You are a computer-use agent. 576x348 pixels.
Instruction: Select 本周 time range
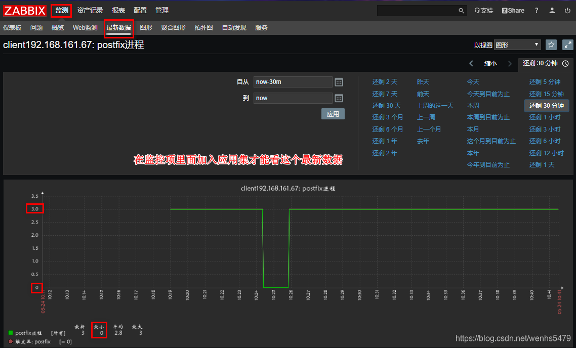click(x=473, y=106)
